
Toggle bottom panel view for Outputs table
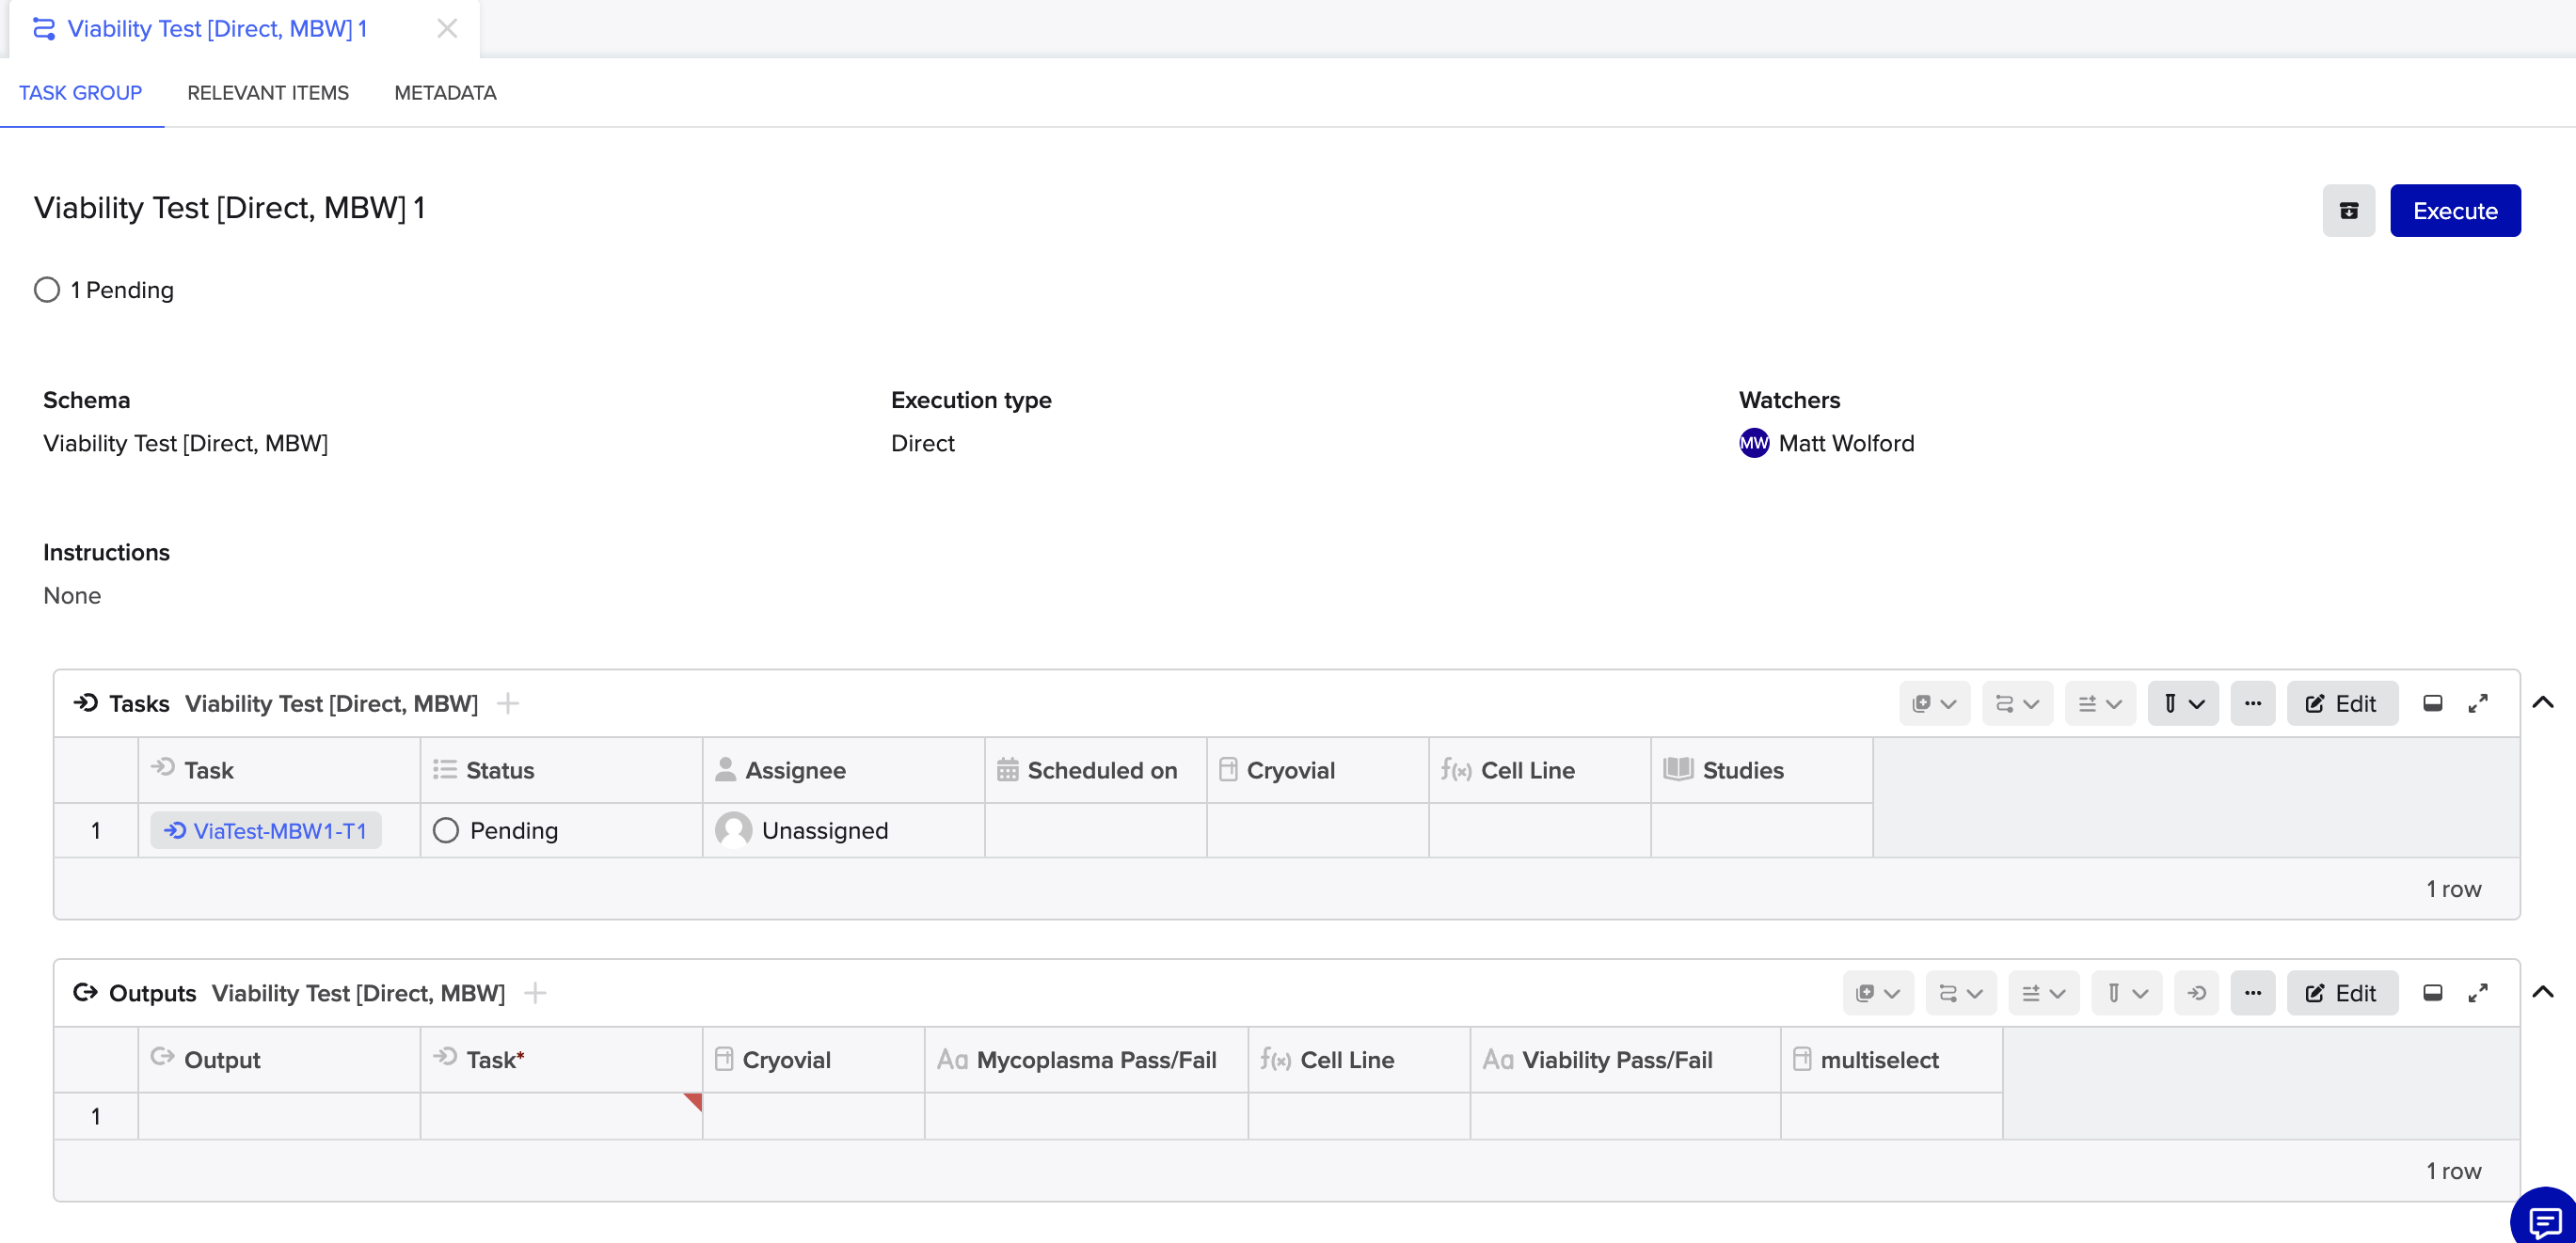coord(2432,993)
